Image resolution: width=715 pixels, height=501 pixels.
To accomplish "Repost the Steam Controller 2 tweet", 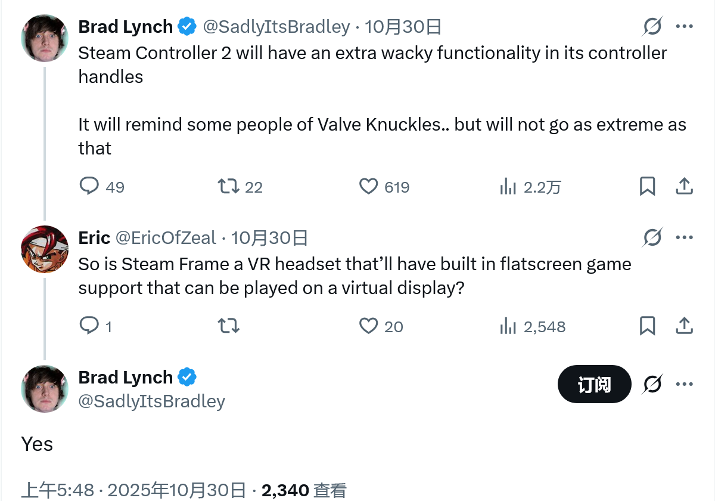I will pos(229,187).
